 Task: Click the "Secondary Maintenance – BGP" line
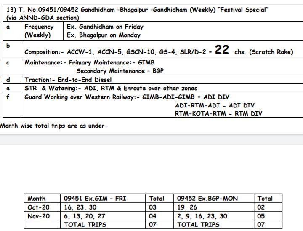(x=120, y=71)
